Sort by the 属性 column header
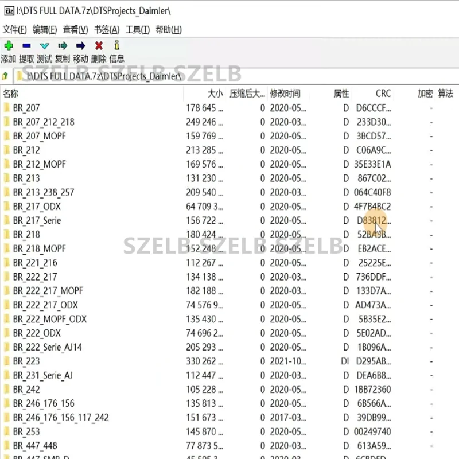This screenshot has height=459, width=459. click(x=341, y=94)
